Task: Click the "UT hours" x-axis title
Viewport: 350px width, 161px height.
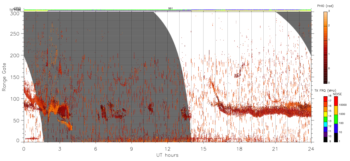Action: pos(167,155)
